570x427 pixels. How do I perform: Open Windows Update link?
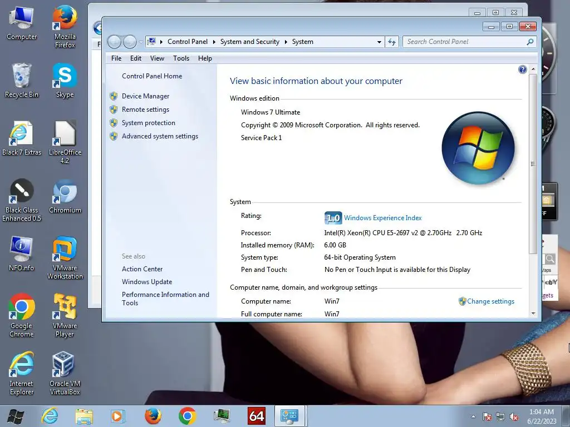(147, 282)
